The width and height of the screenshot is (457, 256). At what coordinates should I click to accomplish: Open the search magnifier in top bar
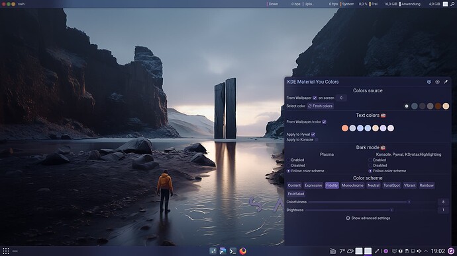click(x=452, y=4)
